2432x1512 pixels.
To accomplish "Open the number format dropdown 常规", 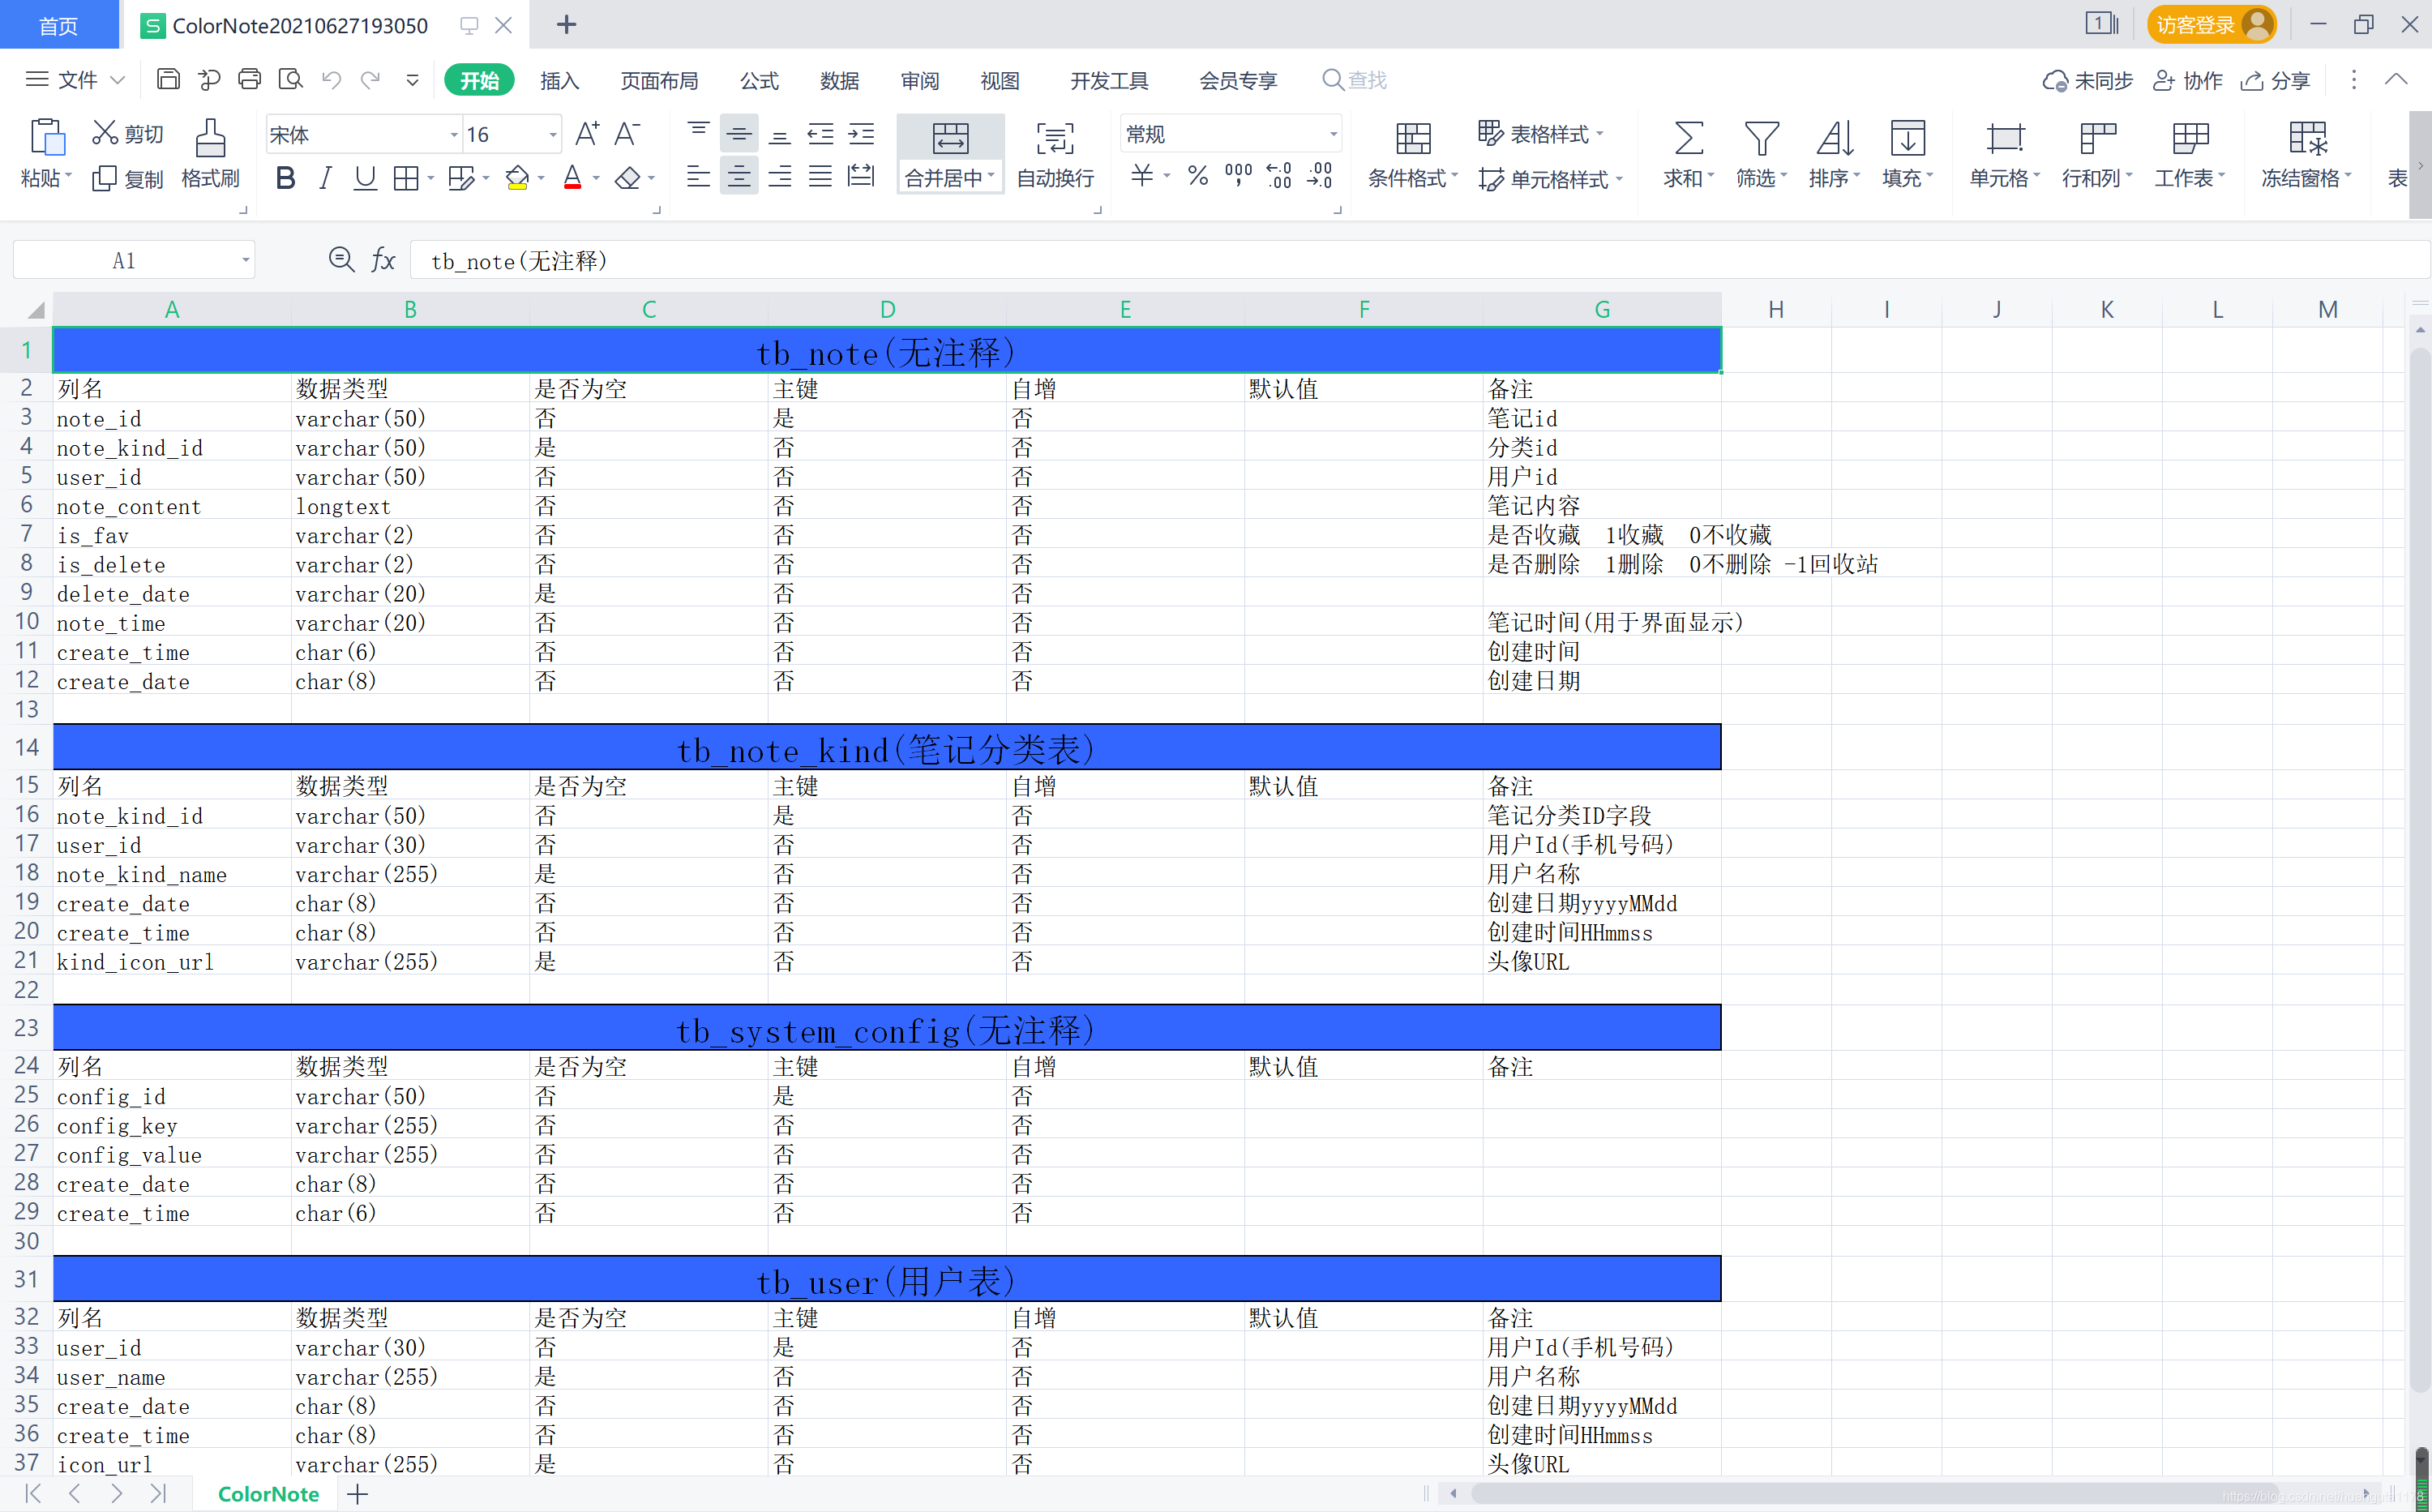I will pos(1333,134).
